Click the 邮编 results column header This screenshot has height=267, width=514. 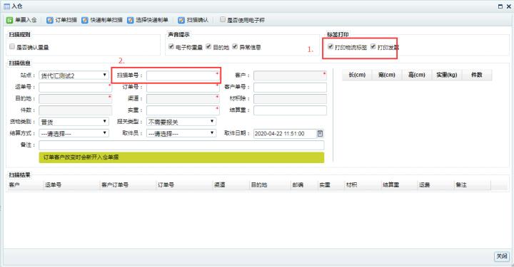304,185
